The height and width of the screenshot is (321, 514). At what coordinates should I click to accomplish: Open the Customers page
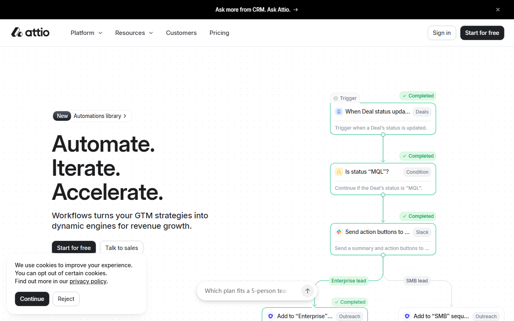(x=181, y=33)
